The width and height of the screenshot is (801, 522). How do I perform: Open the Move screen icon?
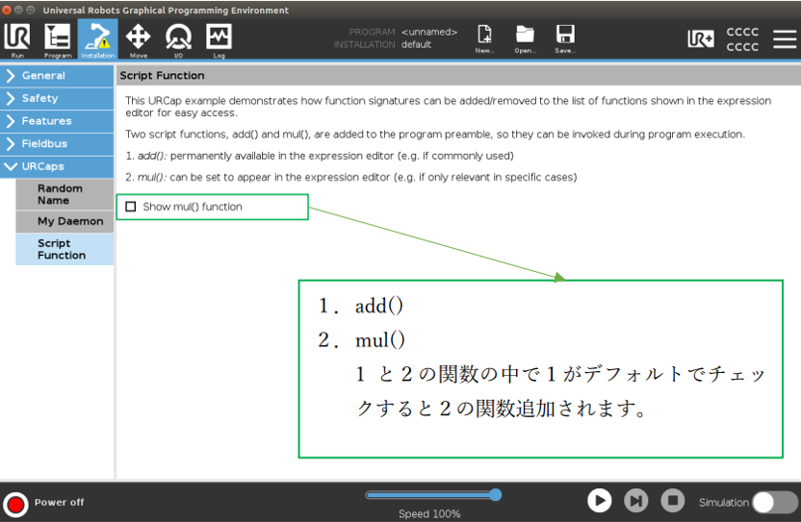[138, 39]
